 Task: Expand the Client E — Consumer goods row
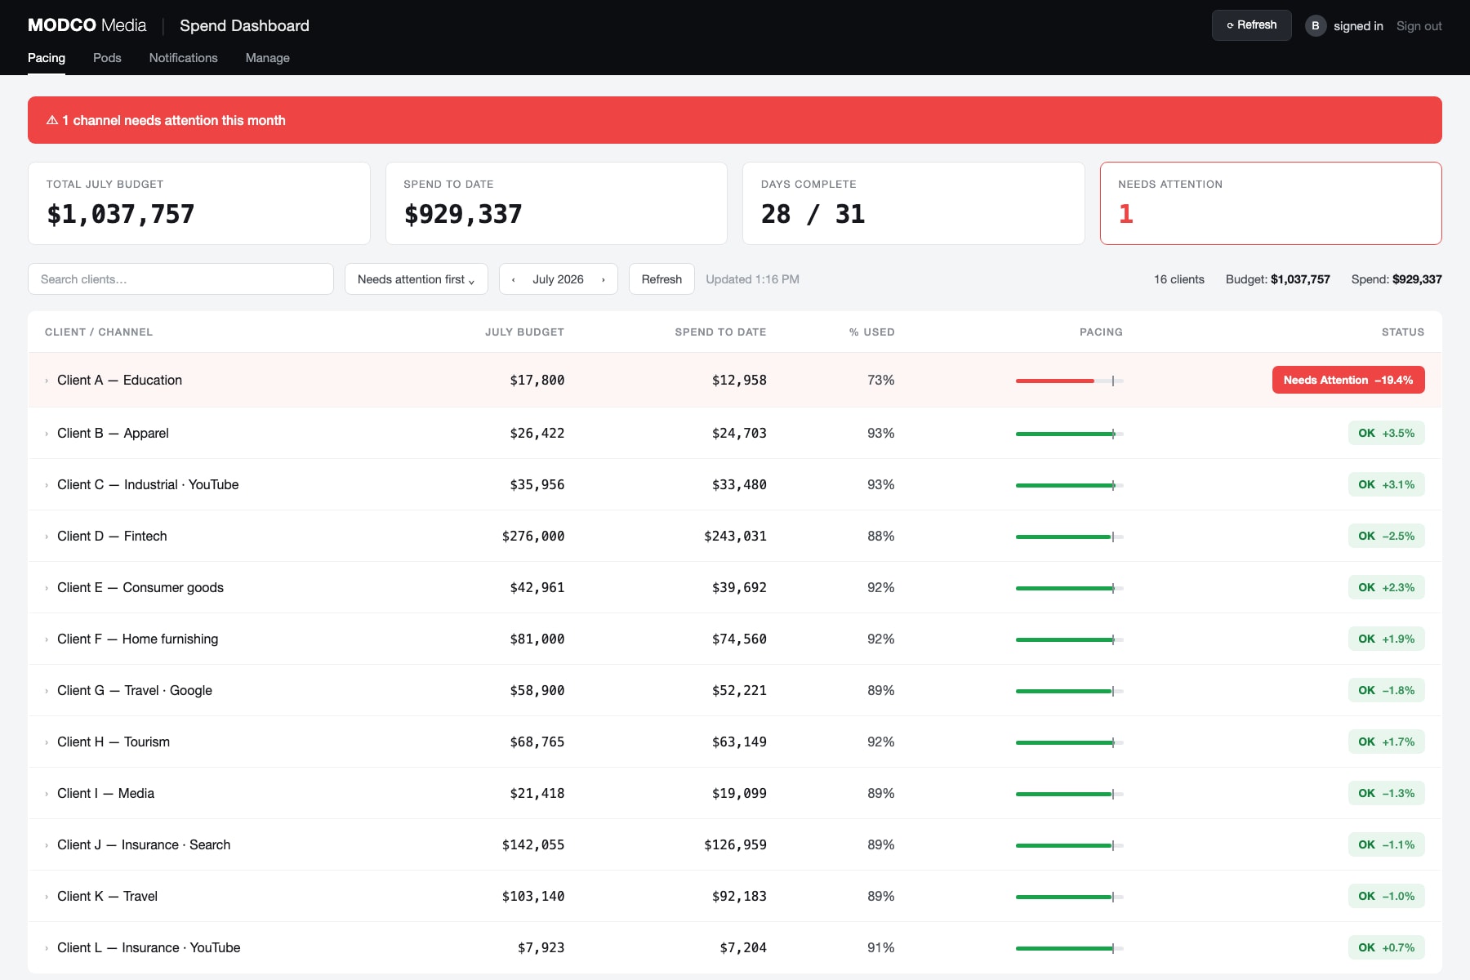click(x=47, y=588)
